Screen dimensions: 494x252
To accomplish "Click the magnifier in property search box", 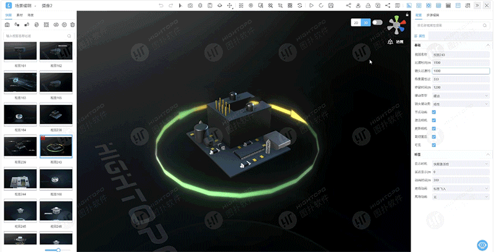I will pos(485,25).
